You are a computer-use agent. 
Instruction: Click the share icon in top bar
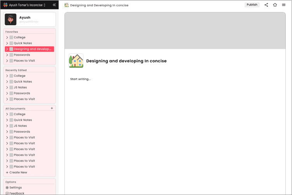click(266, 5)
